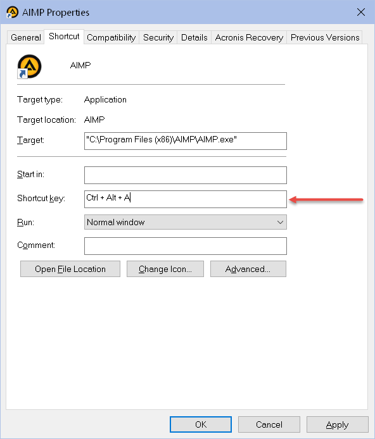Open the Advanced settings button
375x439 pixels.
coord(248,269)
